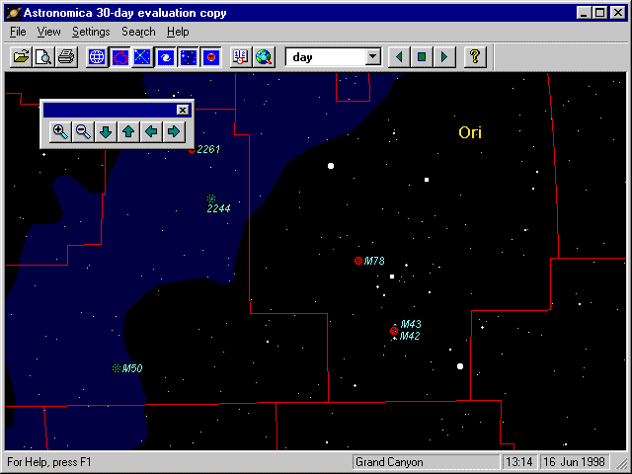
Task: Open Print Preview from the toolbar
Action: click(42, 57)
